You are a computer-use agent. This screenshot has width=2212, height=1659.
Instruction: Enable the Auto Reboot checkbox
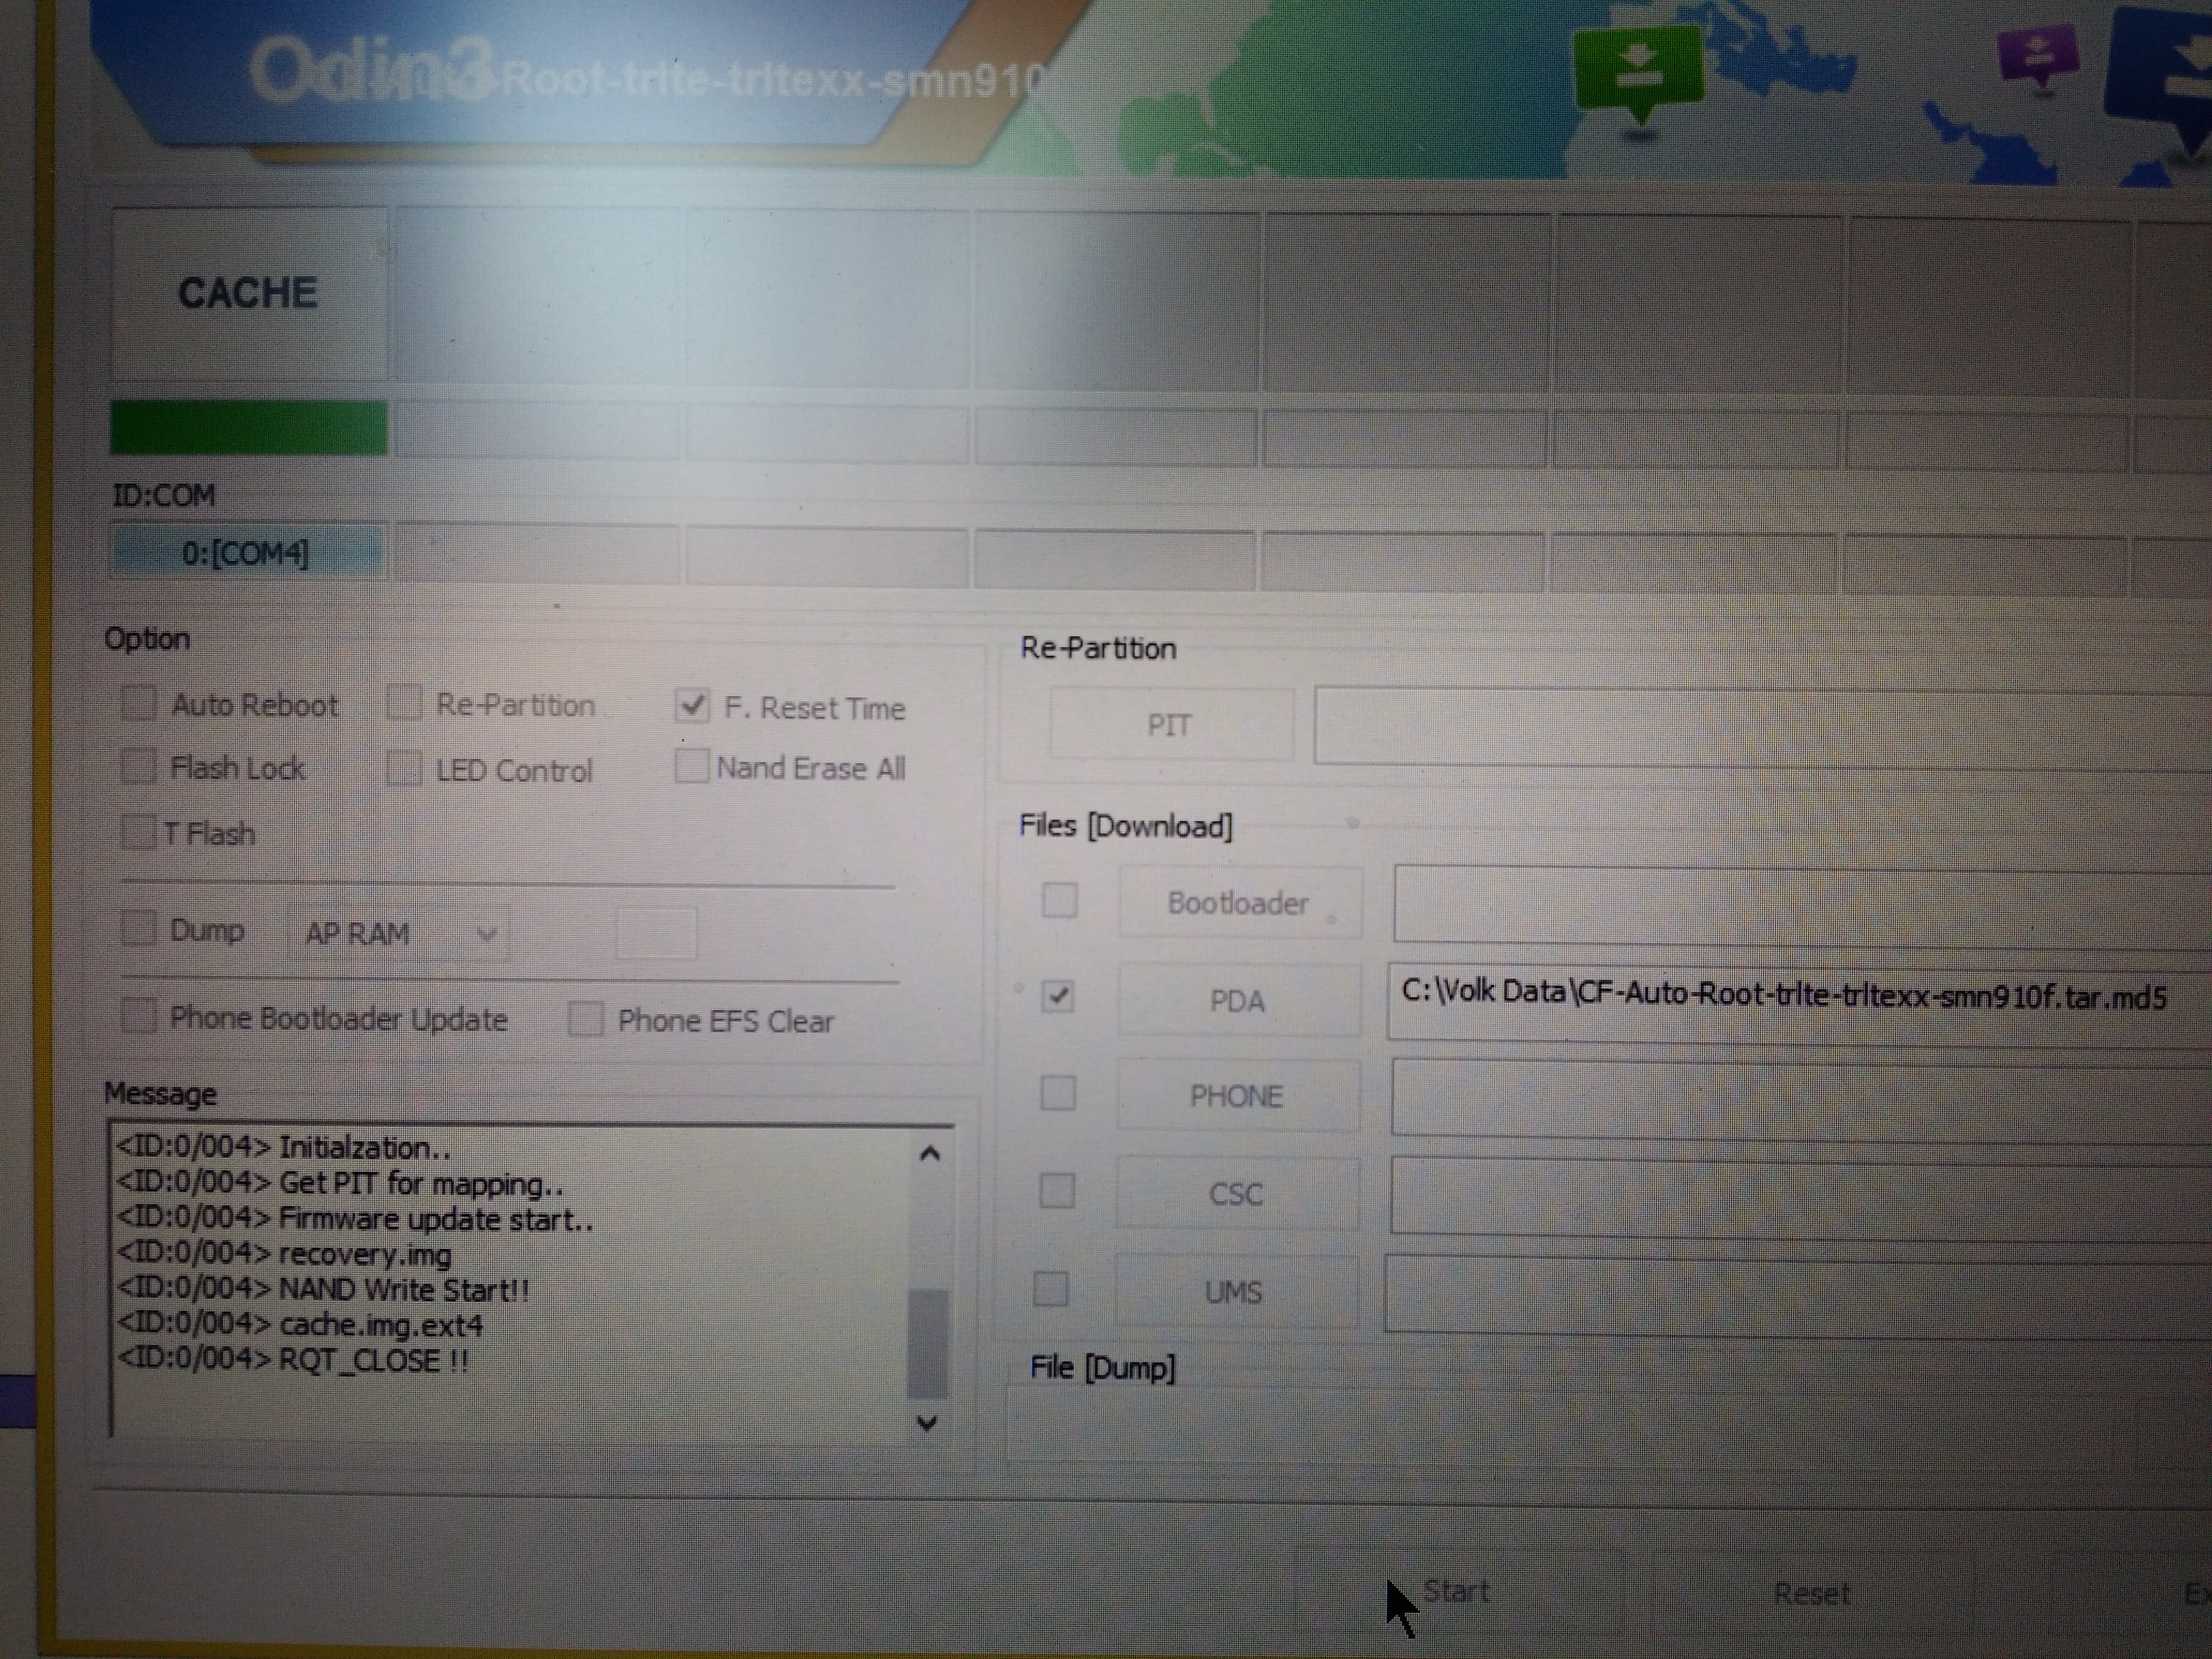(x=138, y=703)
